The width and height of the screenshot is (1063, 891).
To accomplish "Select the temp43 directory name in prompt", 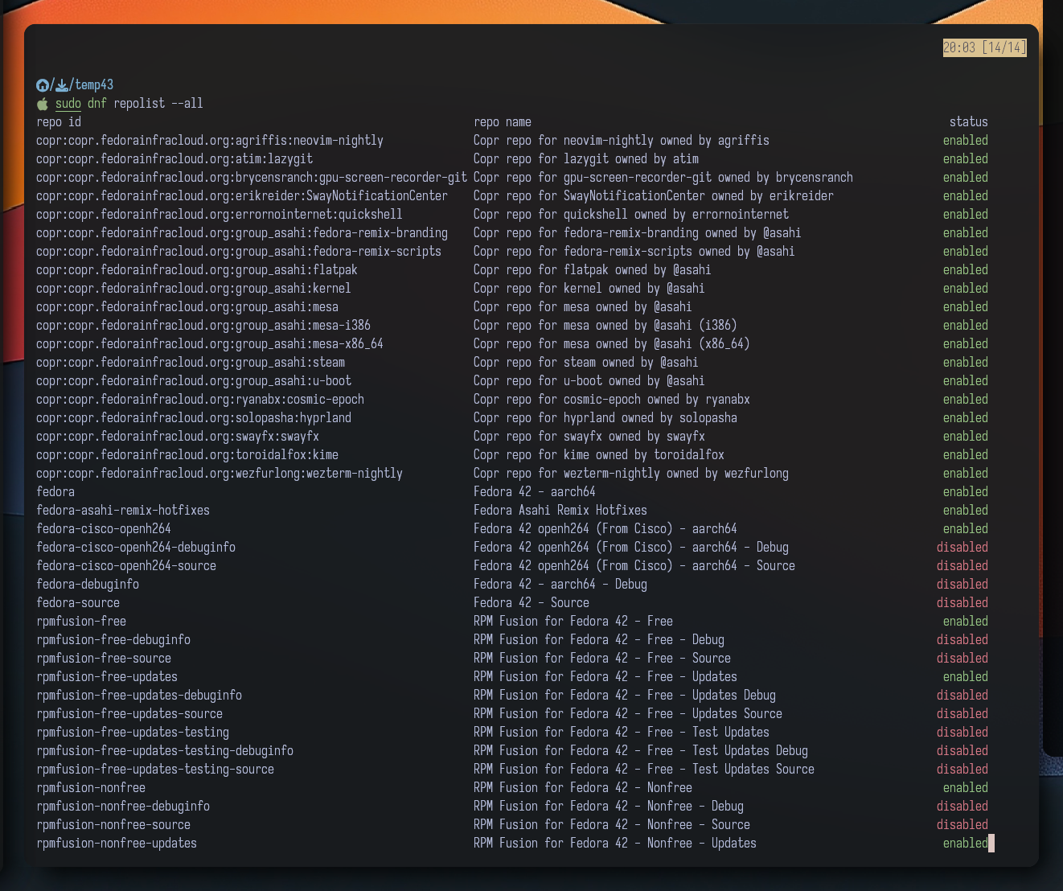I will pos(94,84).
